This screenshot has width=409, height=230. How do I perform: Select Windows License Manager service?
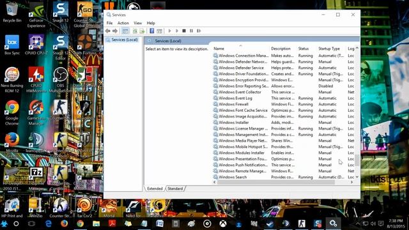tap(284, 128)
